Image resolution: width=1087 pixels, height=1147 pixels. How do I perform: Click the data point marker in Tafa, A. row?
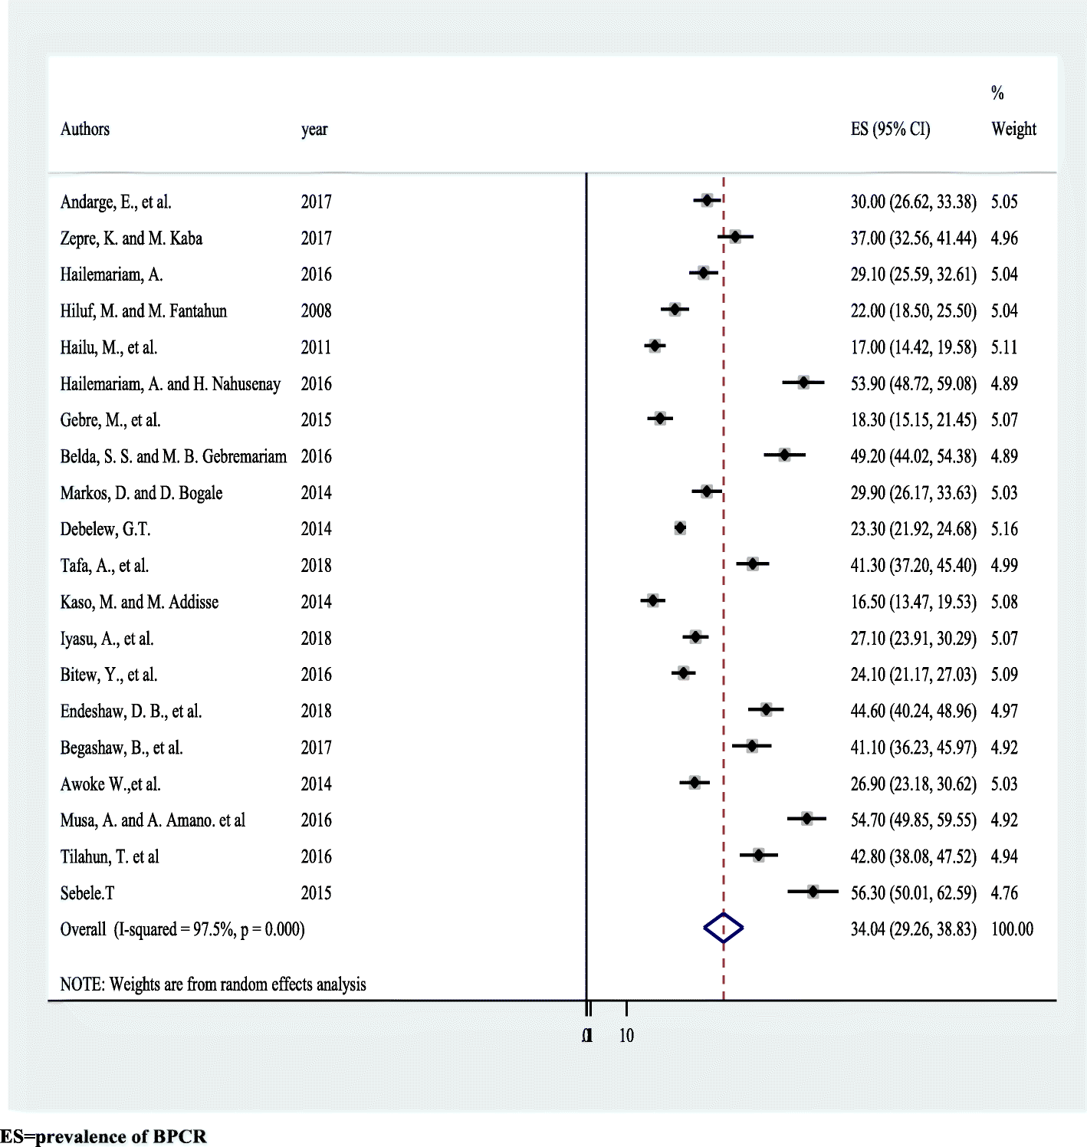pos(753,564)
